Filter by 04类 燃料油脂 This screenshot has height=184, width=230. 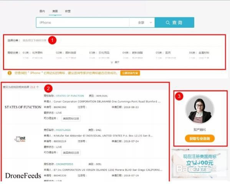click(x=132, y=53)
